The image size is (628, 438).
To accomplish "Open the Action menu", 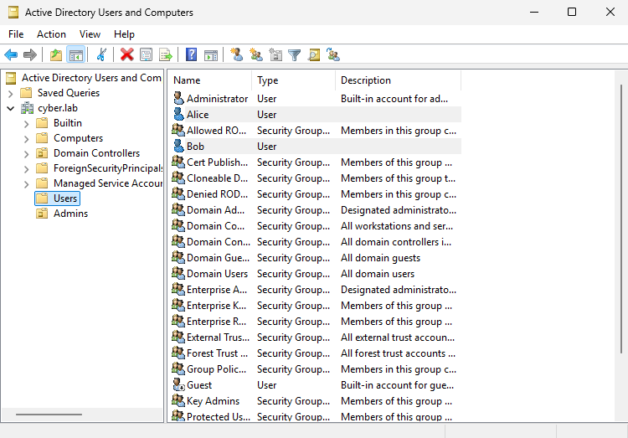I will click(51, 34).
